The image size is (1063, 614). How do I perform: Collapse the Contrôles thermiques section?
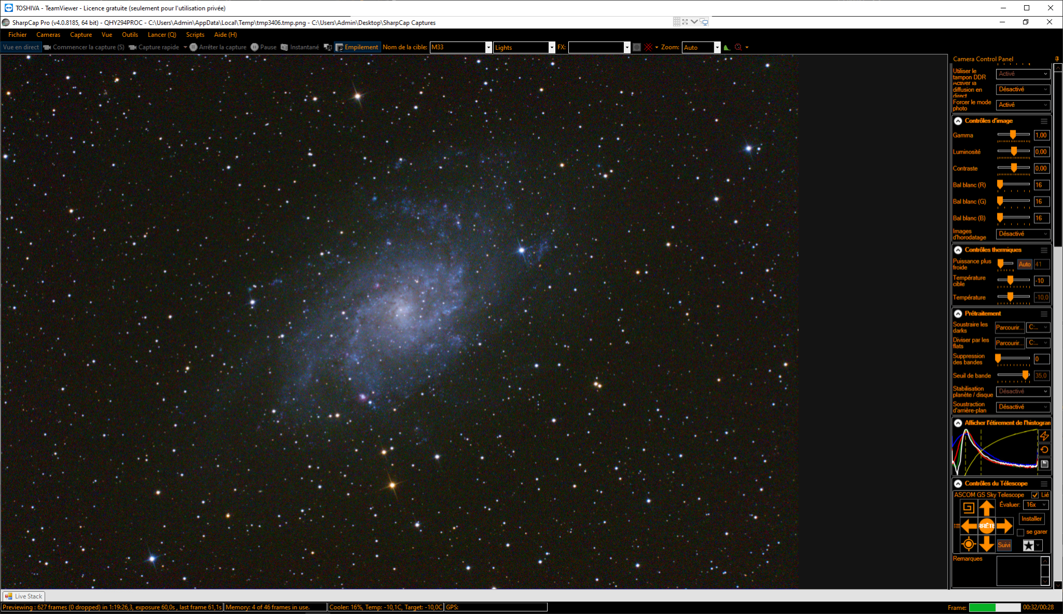(958, 250)
